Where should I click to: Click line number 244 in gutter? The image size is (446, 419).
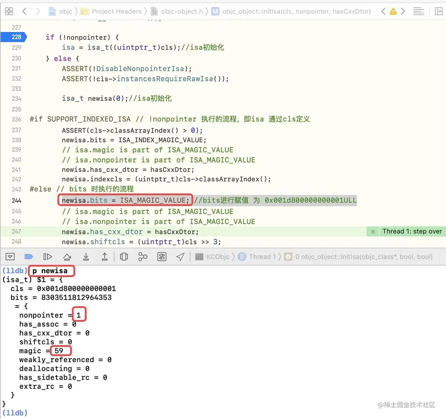16,201
